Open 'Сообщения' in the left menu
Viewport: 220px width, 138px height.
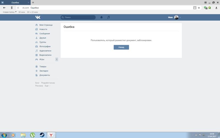coord(45,33)
